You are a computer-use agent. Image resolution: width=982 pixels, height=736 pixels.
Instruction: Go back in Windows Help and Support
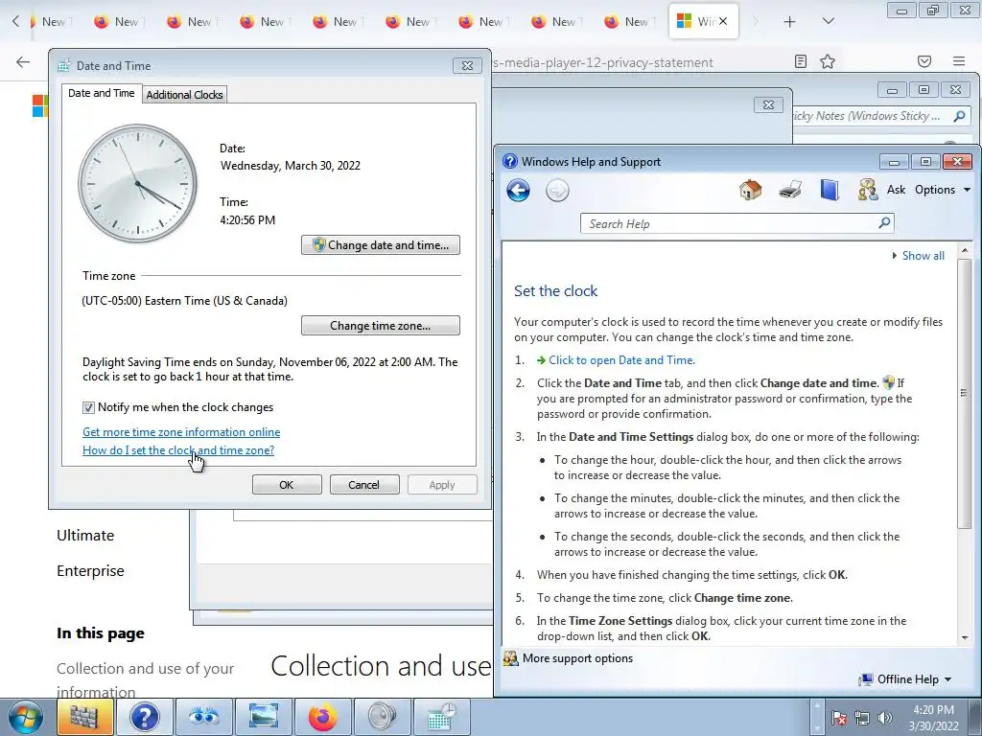coord(518,191)
